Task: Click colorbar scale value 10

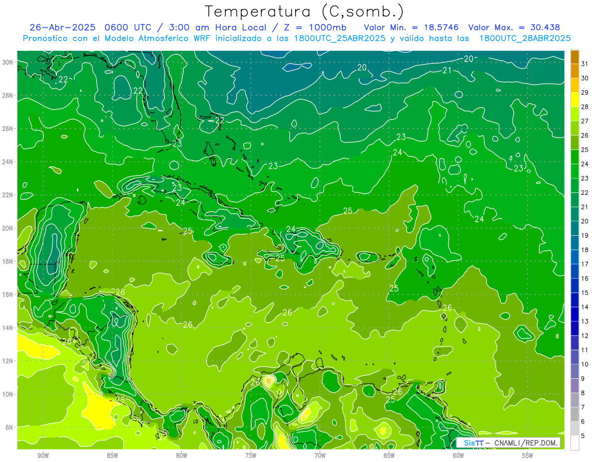Action: pyautogui.click(x=585, y=364)
